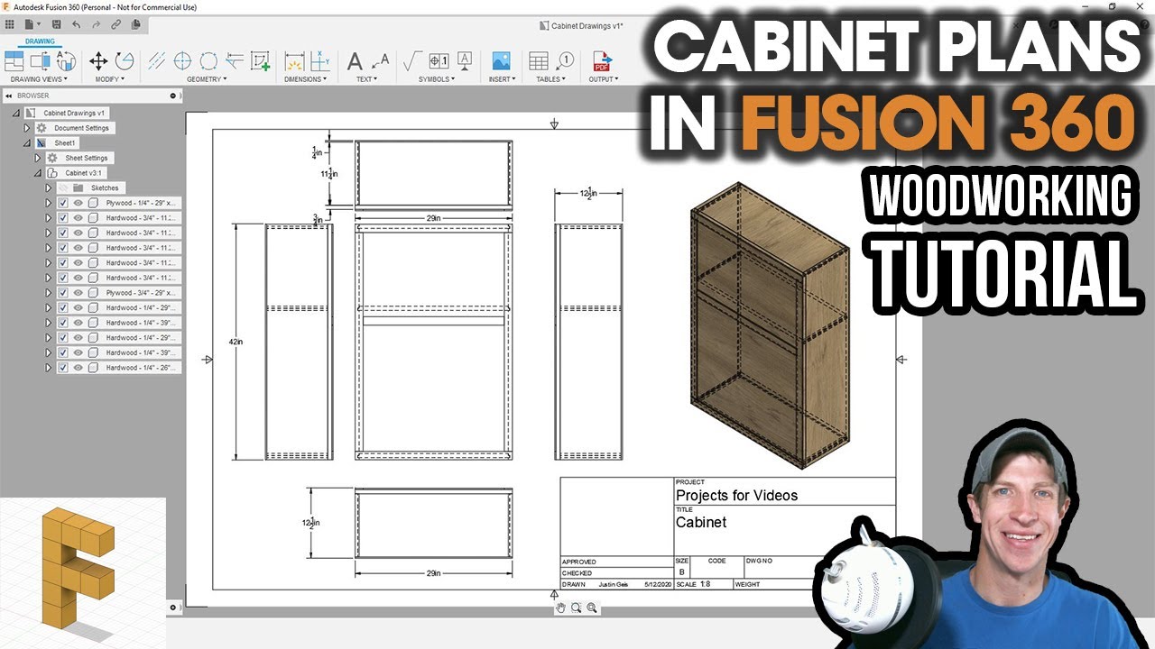Select the Leader text tool
Viewport: 1155px width, 649px height.
(381, 61)
